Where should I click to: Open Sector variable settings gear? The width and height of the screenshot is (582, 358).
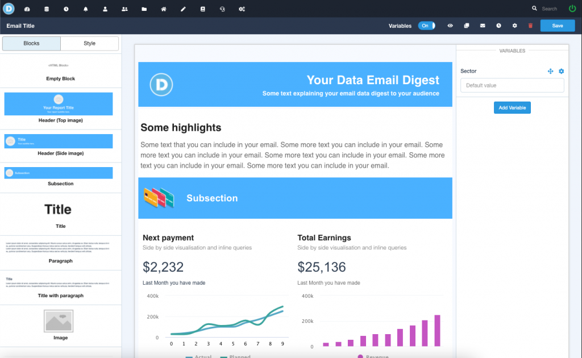coord(562,71)
